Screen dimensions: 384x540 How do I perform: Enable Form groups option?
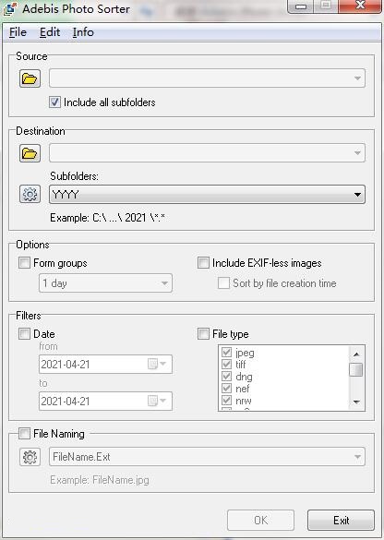click(x=24, y=263)
